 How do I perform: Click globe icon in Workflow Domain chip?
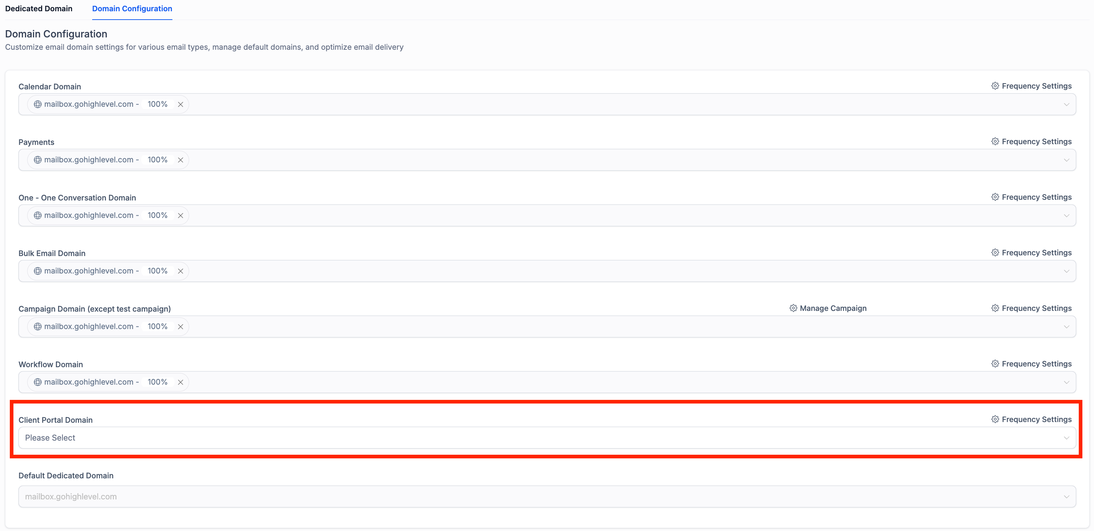[38, 382]
